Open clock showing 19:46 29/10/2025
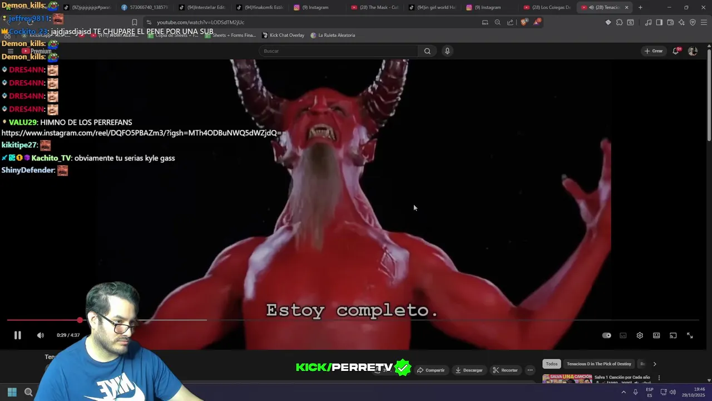This screenshot has height=401, width=712. (694, 392)
